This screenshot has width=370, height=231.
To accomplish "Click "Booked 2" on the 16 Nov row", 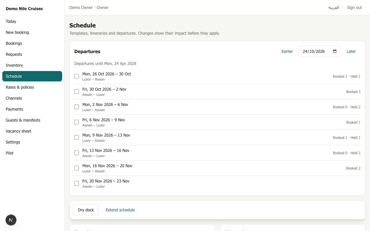I will pos(353,168).
